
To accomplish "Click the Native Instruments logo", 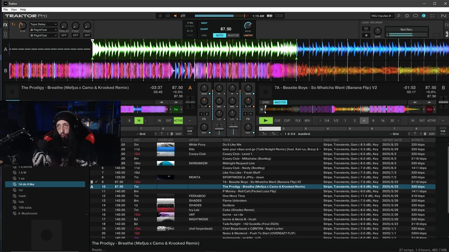I will point(443,16).
